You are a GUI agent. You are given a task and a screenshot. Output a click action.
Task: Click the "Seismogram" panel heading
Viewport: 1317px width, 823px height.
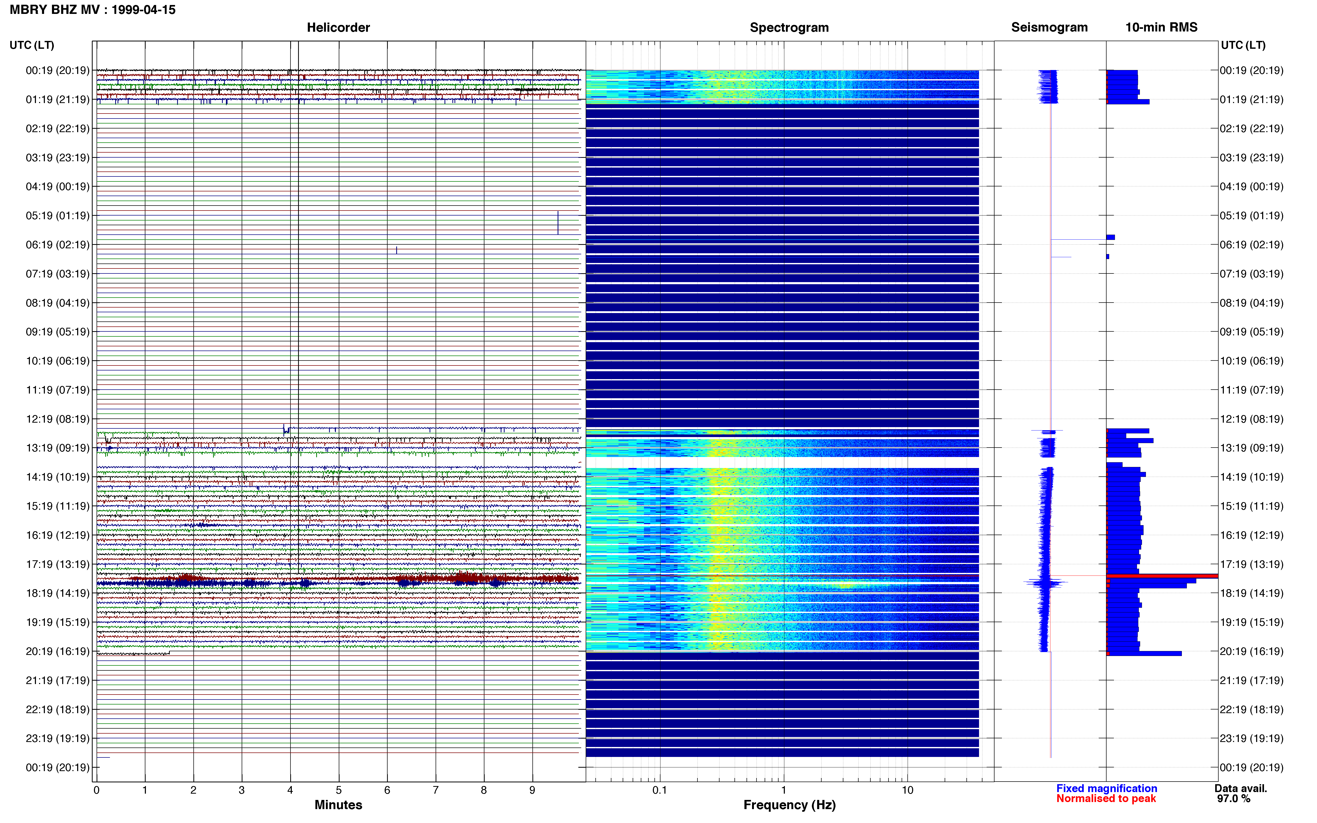pos(1049,27)
